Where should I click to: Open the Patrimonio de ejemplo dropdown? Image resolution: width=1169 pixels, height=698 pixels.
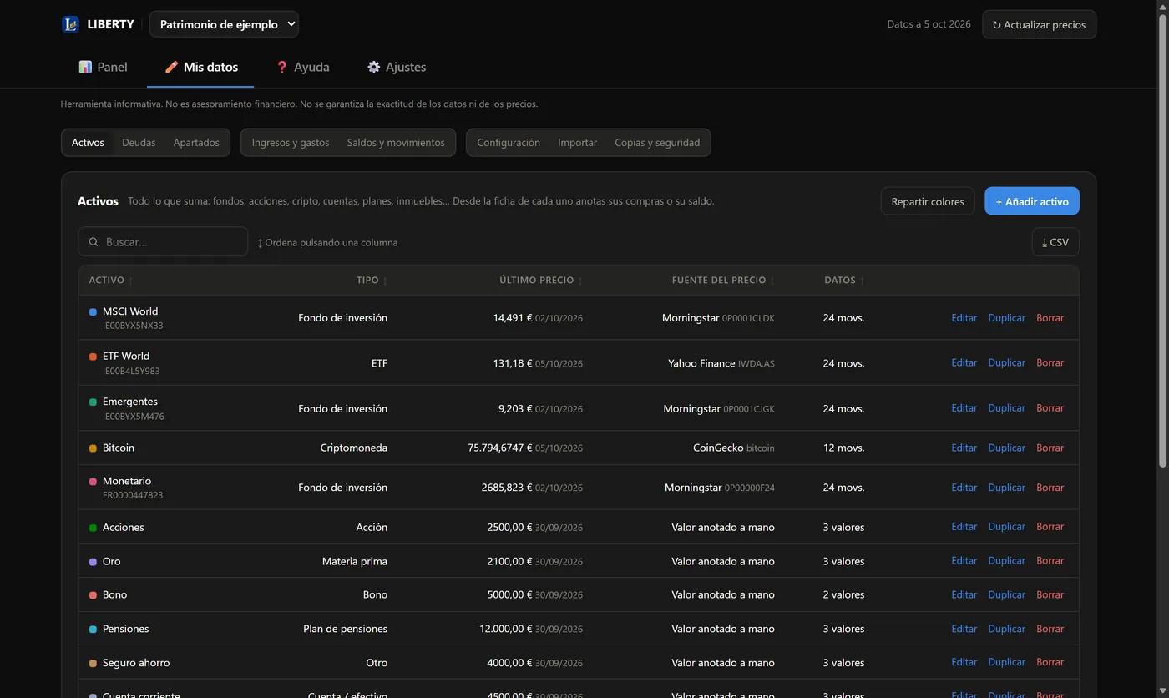coord(224,24)
